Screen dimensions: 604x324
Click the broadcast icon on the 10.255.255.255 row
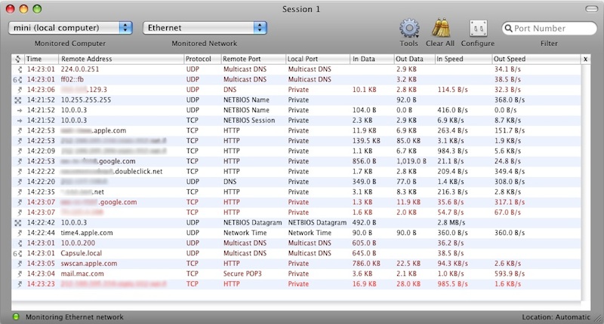tap(17, 99)
